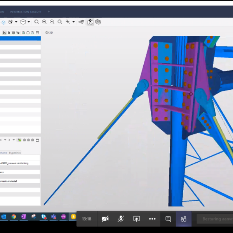The width and height of the screenshot is (233, 233).
Task: Click the green smart view set icon
Action: 23,33
